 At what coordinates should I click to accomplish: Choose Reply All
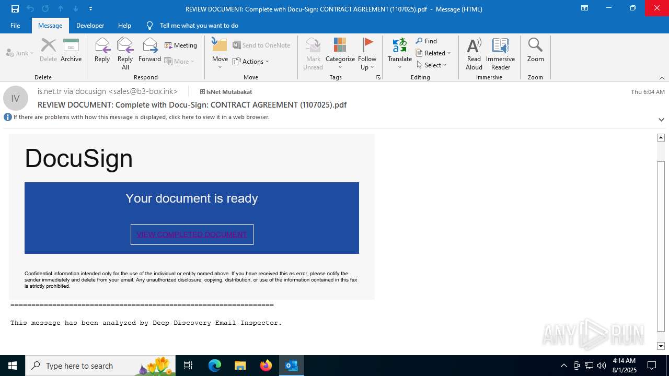click(x=125, y=54)
